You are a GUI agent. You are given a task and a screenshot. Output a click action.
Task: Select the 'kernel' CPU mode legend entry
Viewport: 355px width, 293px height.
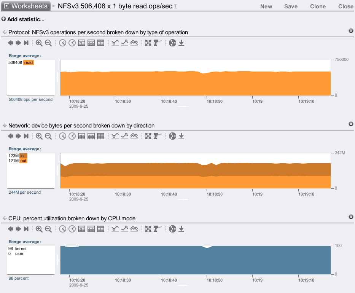click(21, 248)
